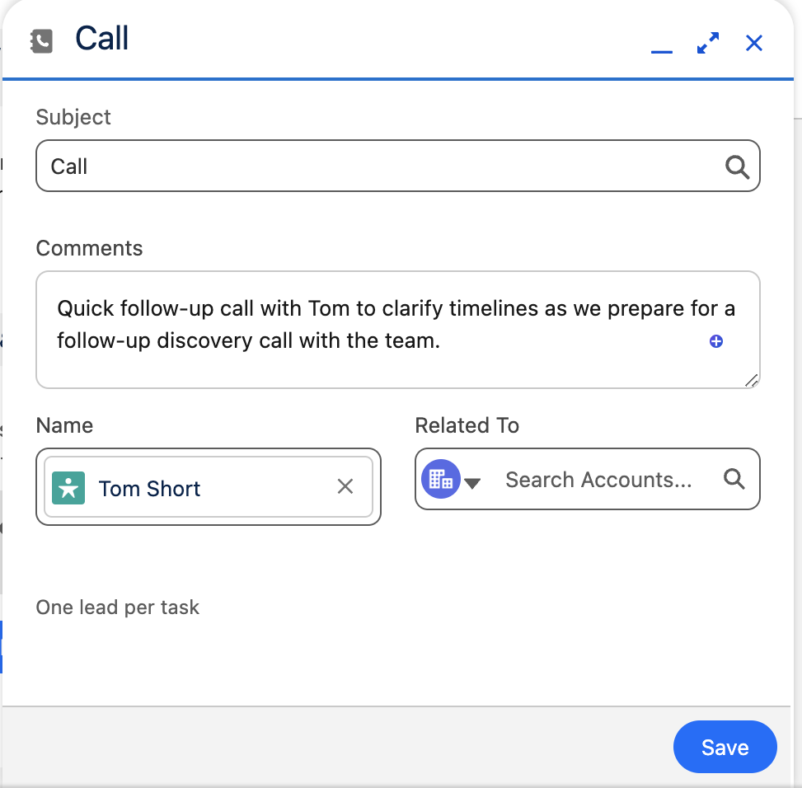The image size is (802, 788).
Task: Click the Call header title text
Action: tap(102, 38)
